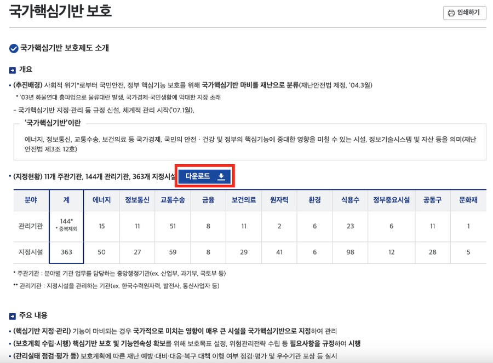Image resolution: width=493 pixels, height=363 pixels.
Task: Select the 계 column header
Action: click(66, 200)
